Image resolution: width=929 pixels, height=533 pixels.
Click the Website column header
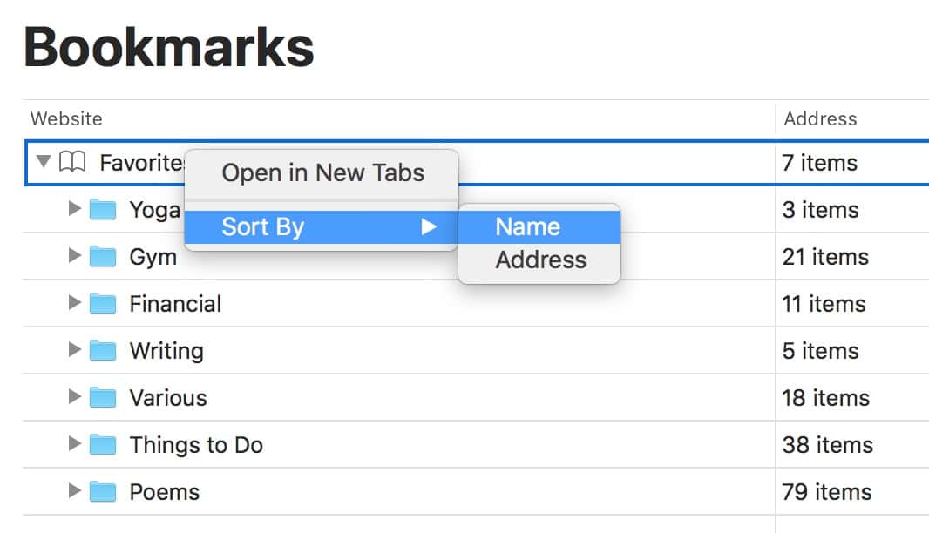[66, 118]
